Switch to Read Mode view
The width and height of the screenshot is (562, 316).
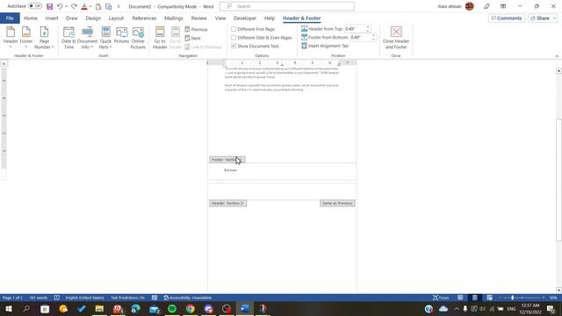click(460, 298)
